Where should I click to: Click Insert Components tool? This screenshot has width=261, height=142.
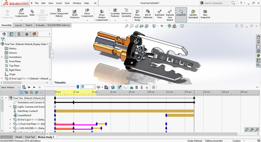21,13
